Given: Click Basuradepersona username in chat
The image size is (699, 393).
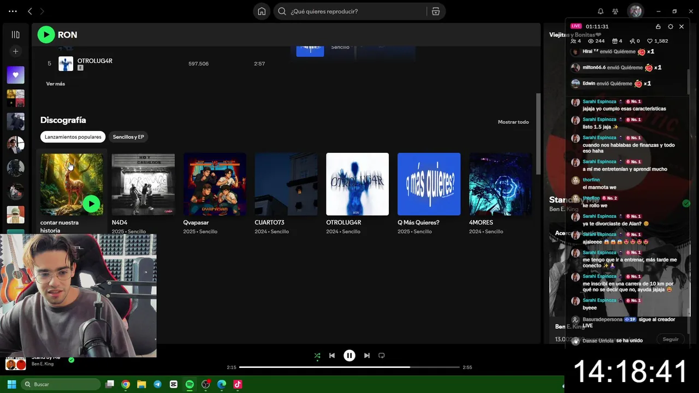Looking at the screenshot, I should pyautogui.click(x=603, y=319).
